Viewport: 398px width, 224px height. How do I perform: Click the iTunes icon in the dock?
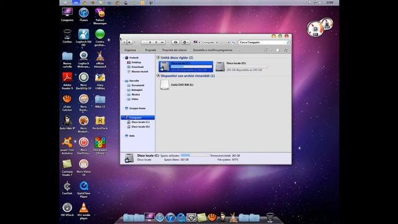170,218
